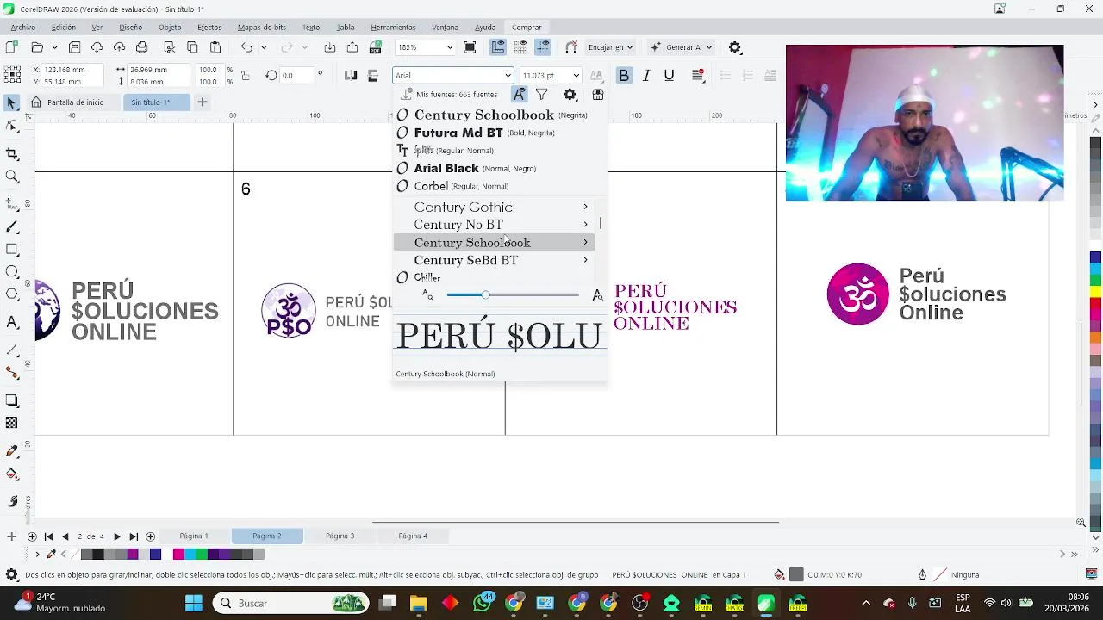This screenshot has height=620, width=1103.
Task: Open font list settings gear
Action: pyautogui.click(x=570, y=95)
